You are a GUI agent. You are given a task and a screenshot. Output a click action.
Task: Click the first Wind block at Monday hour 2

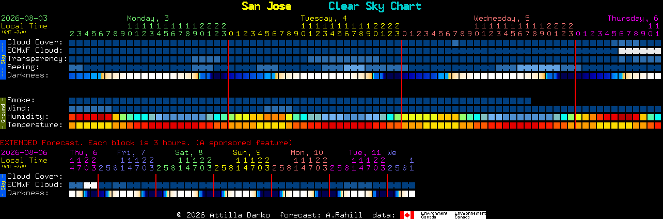[x=72, y=109]
